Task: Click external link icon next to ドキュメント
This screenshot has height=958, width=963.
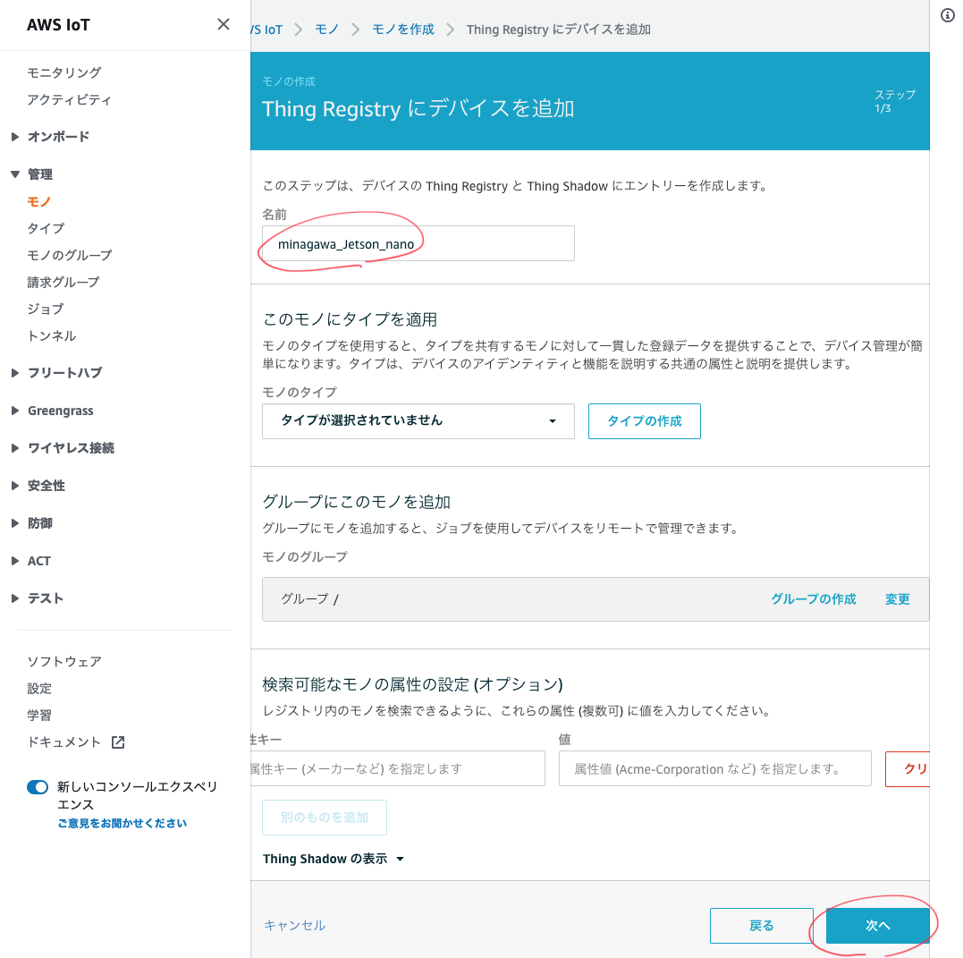Action: click(118, 742)
